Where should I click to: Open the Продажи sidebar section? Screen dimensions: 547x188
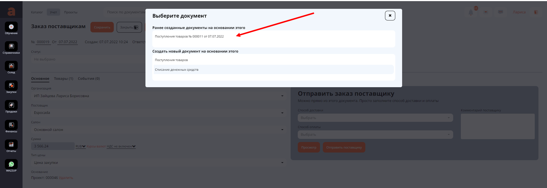(11, 106)
